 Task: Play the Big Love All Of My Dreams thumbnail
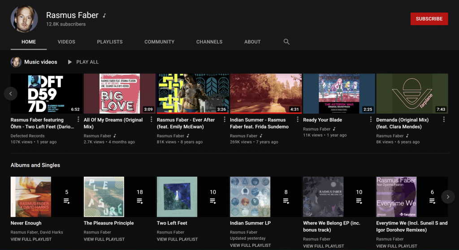pos(120,93)
